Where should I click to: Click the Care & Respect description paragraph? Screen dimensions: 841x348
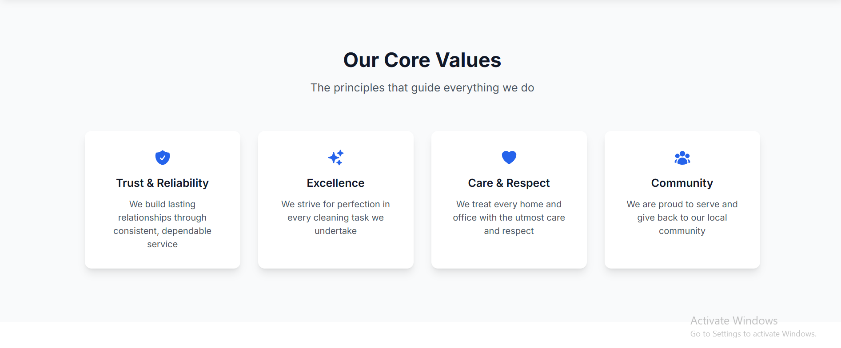(x=509, y=217)
